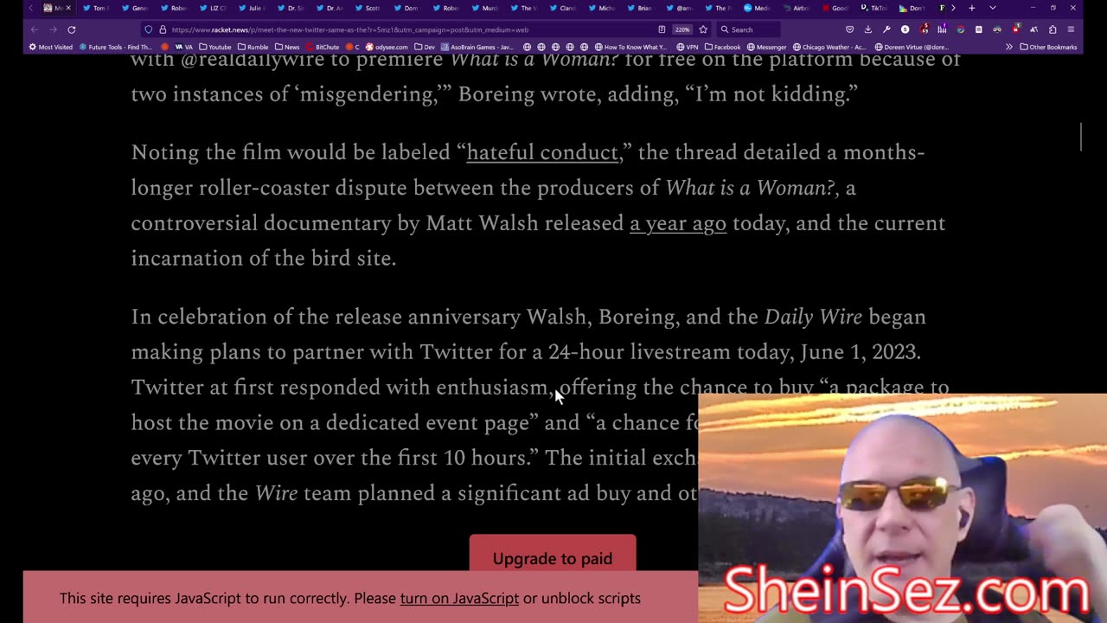Switch to the Tom Twitter tab
Viewport: 1107px width, 623px height.
[97, 8]
